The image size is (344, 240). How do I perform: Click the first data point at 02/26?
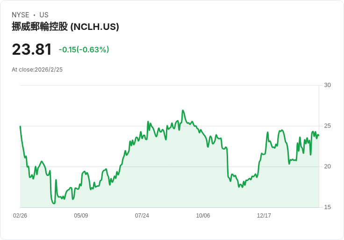[20, 126]
